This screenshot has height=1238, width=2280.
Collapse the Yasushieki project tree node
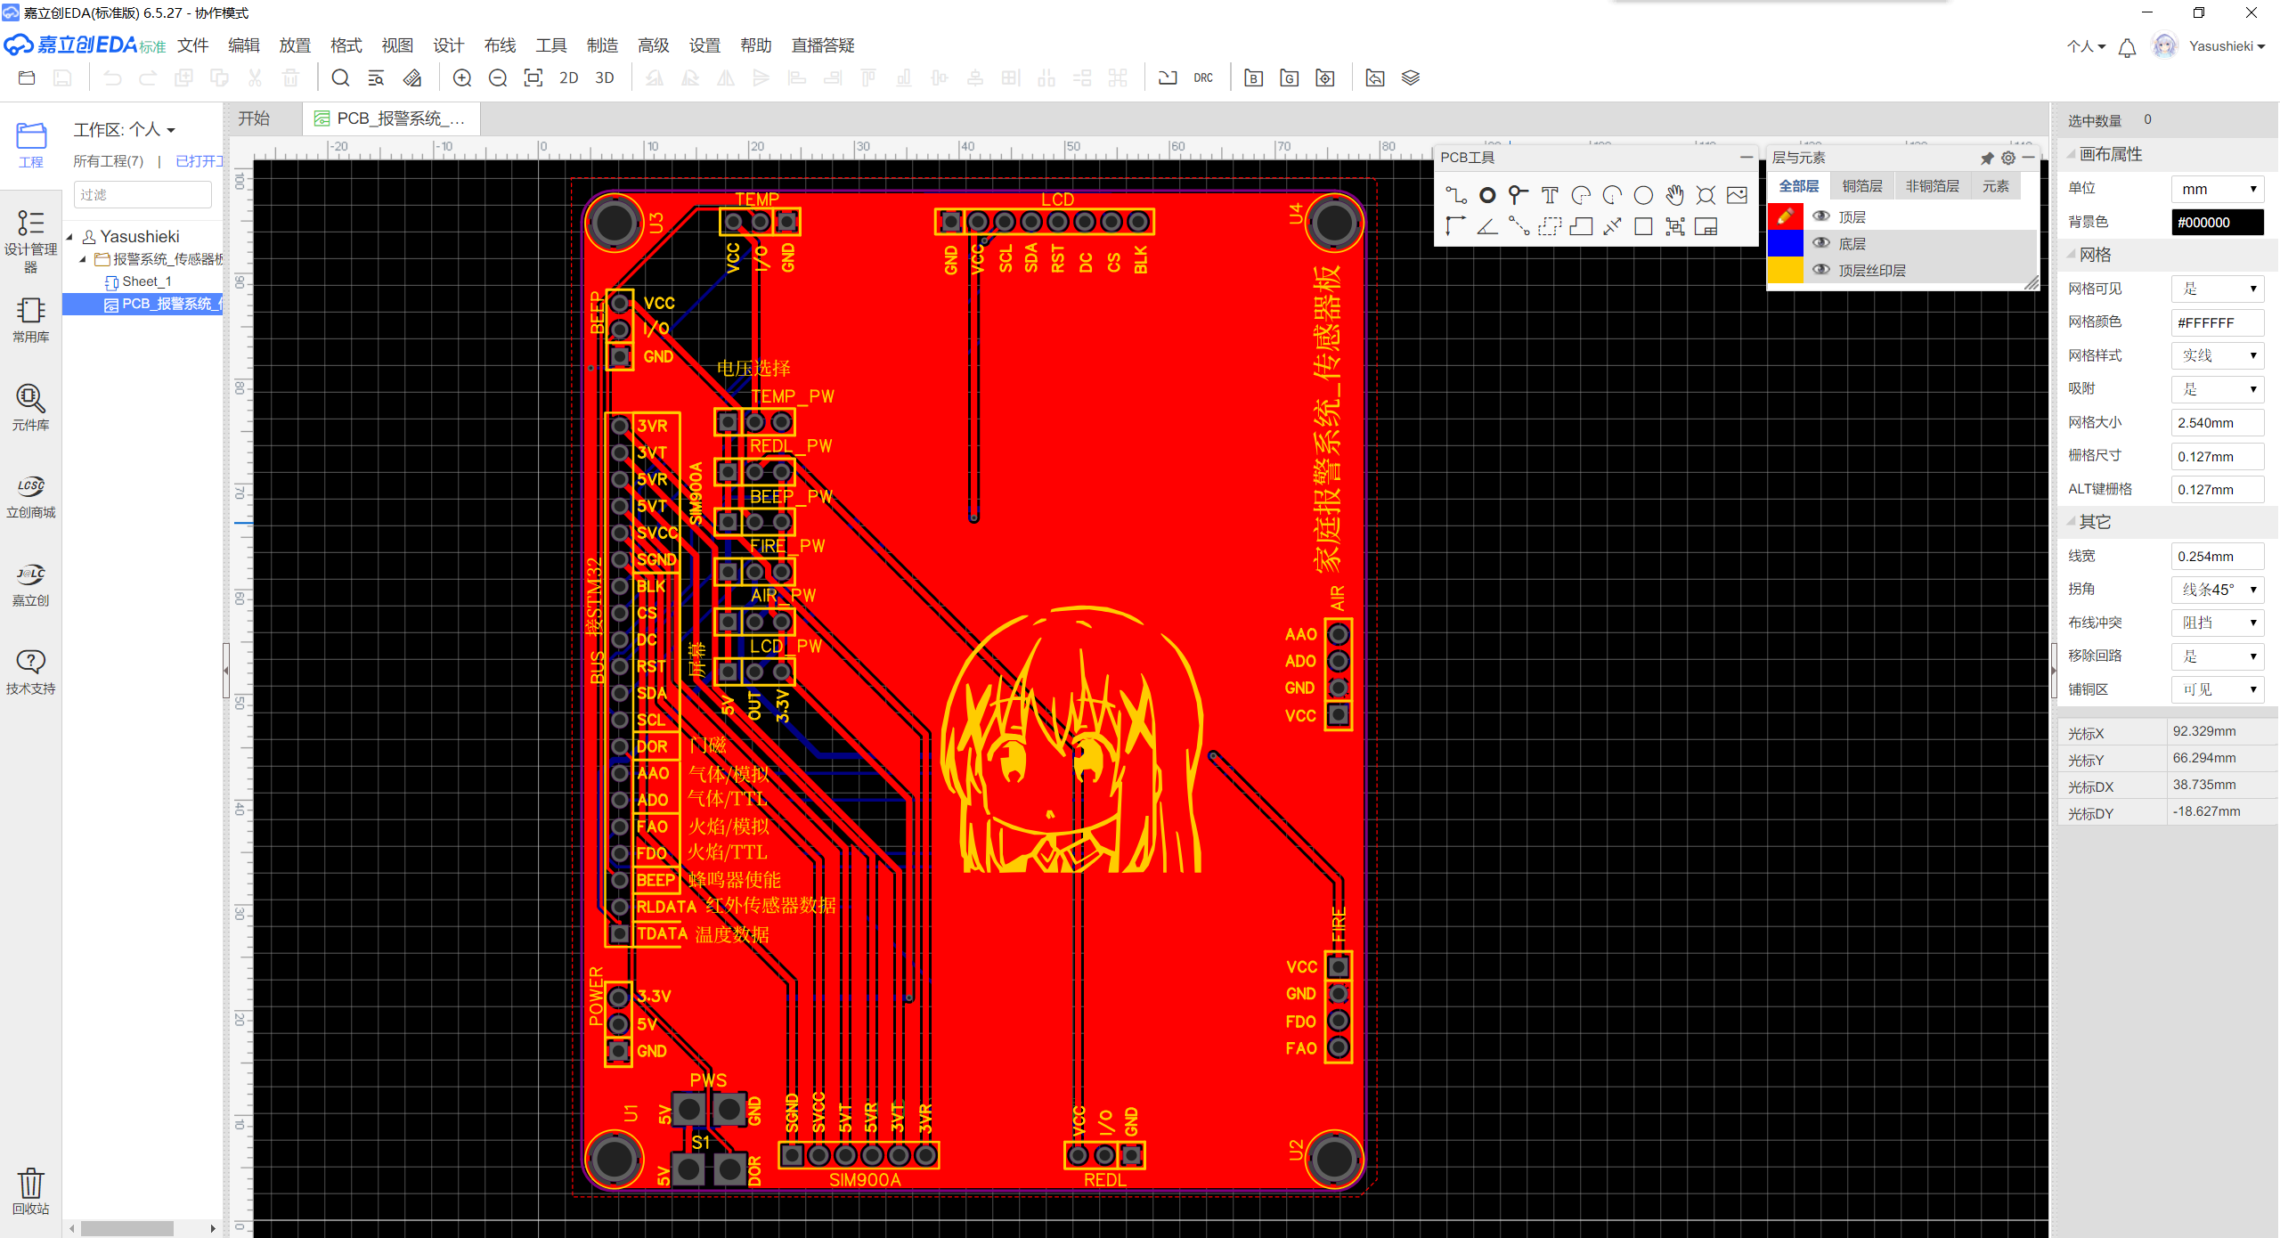point(69,237)
